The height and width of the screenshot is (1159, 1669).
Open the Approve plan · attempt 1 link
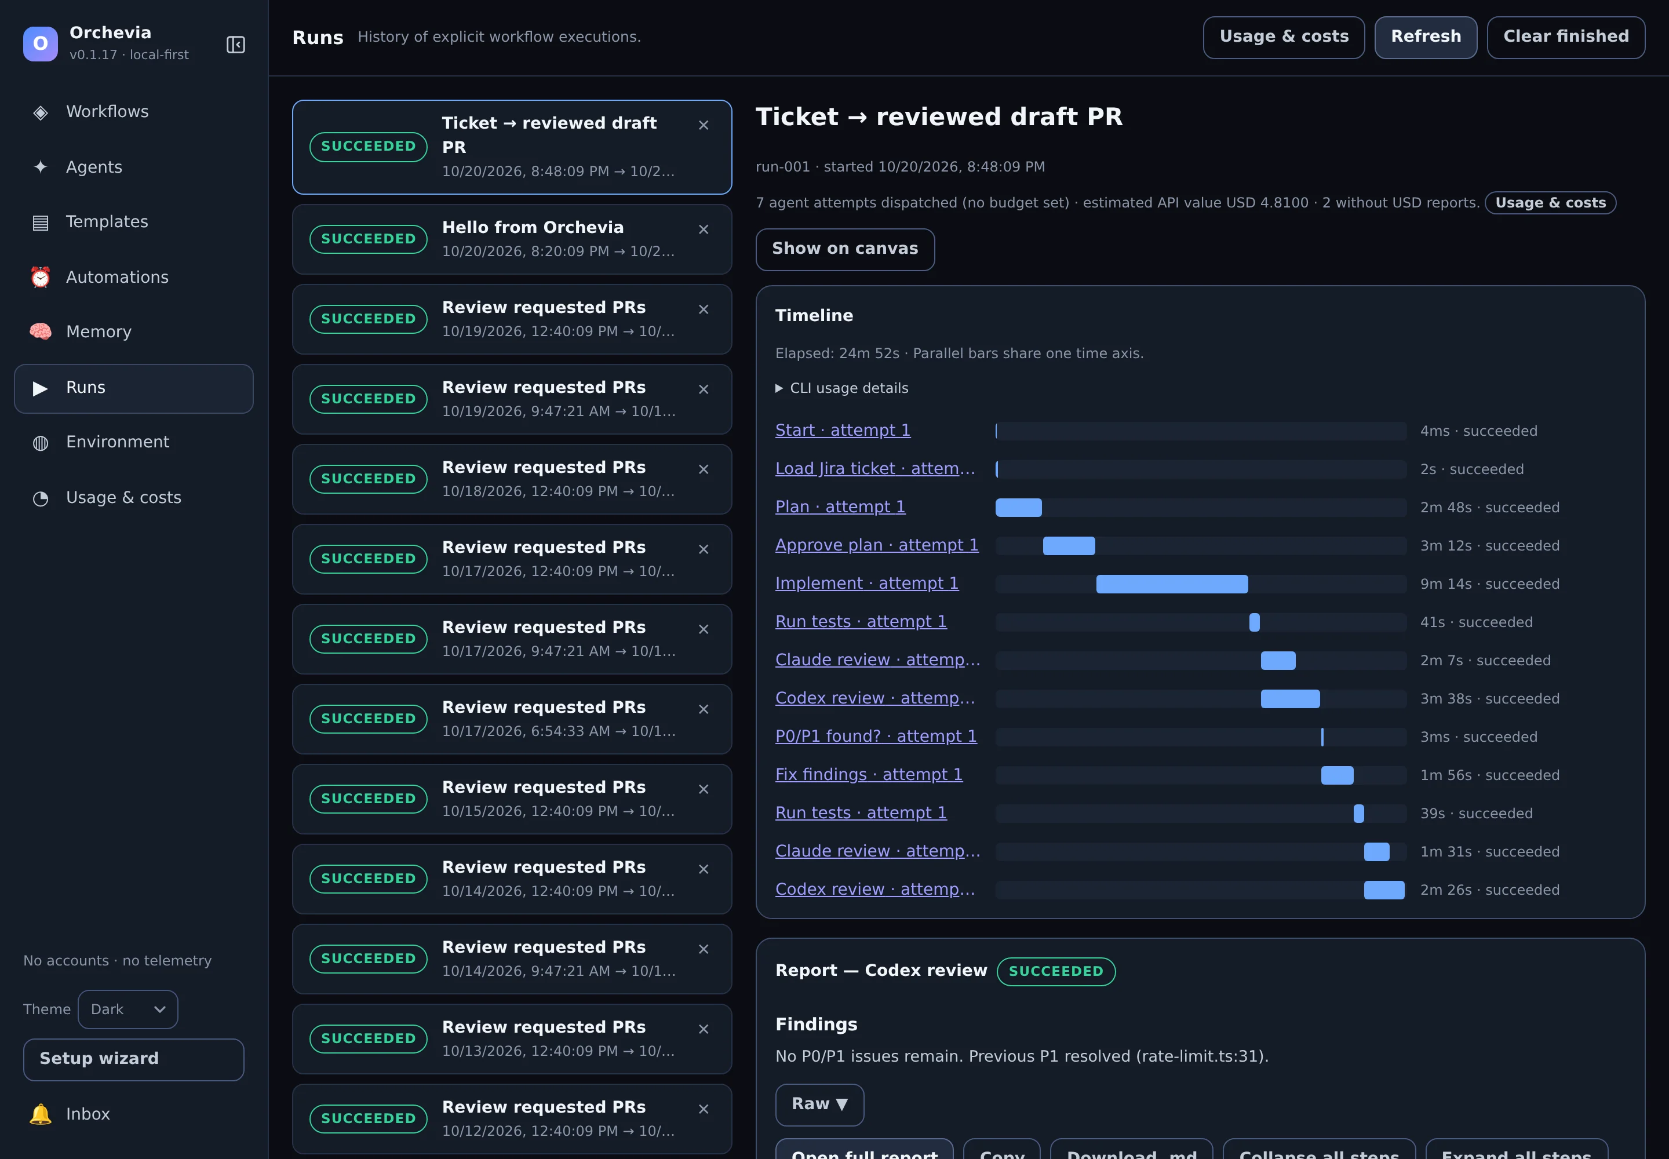tap(877, 545)
